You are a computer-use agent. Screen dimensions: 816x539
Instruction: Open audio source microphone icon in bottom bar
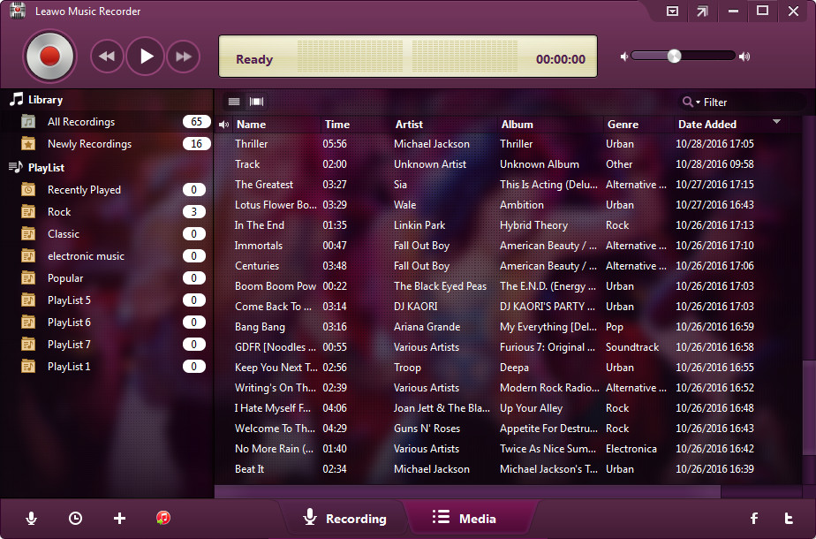coord(32,519)
